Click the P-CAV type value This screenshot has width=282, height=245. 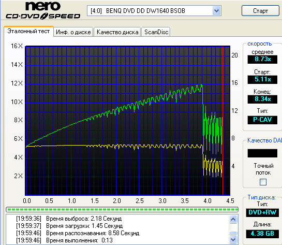[x=262, y=120]
